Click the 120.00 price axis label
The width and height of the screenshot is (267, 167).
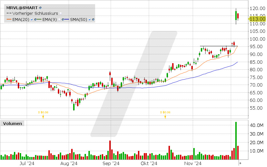258,8
